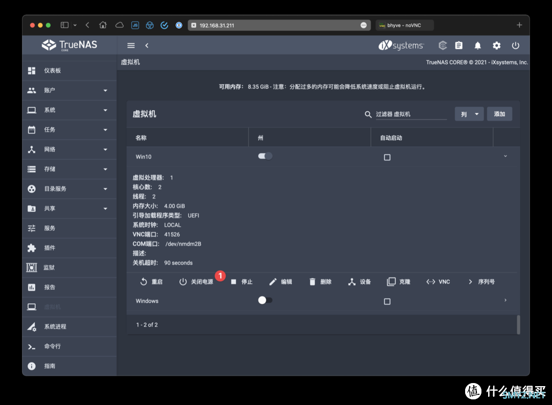Click the browser back arrow
This screenshot has width=552, height=405.
pyautogui.click(x=87, y=25)
